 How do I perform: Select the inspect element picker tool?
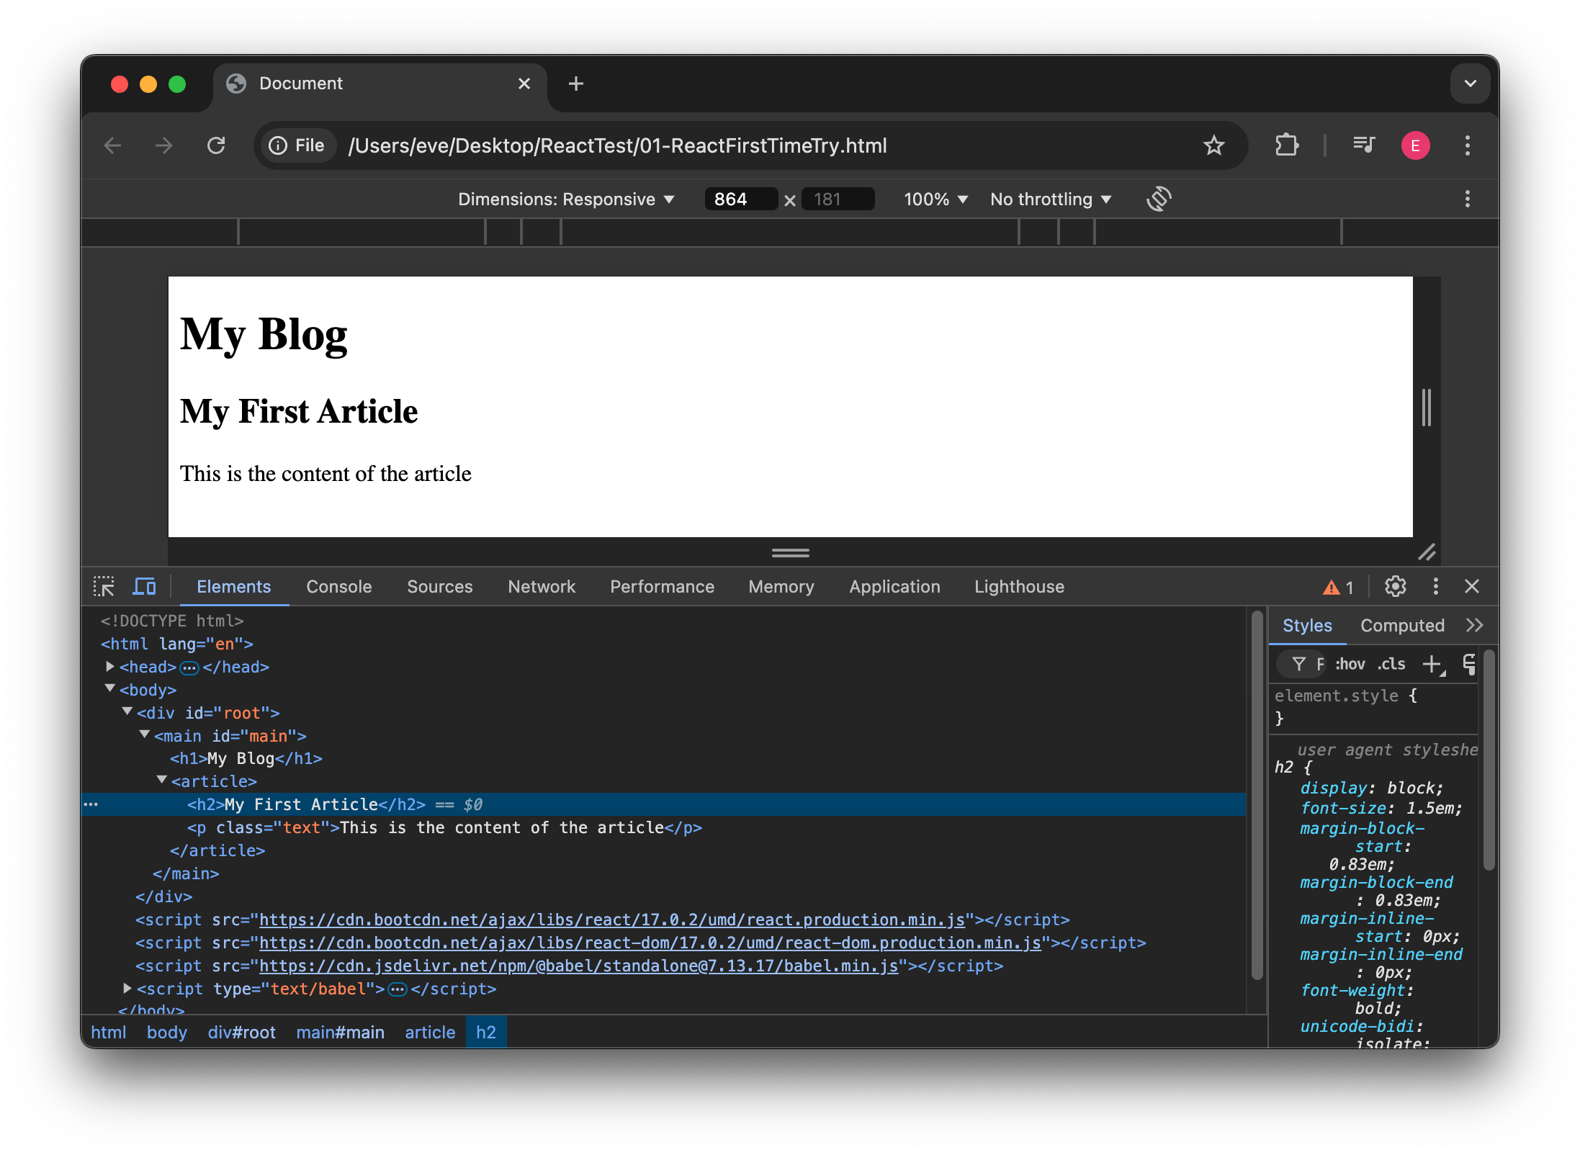[x=104, y=586]
